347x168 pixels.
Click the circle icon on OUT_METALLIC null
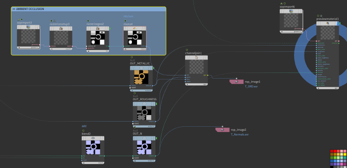(x=141, y=68)
